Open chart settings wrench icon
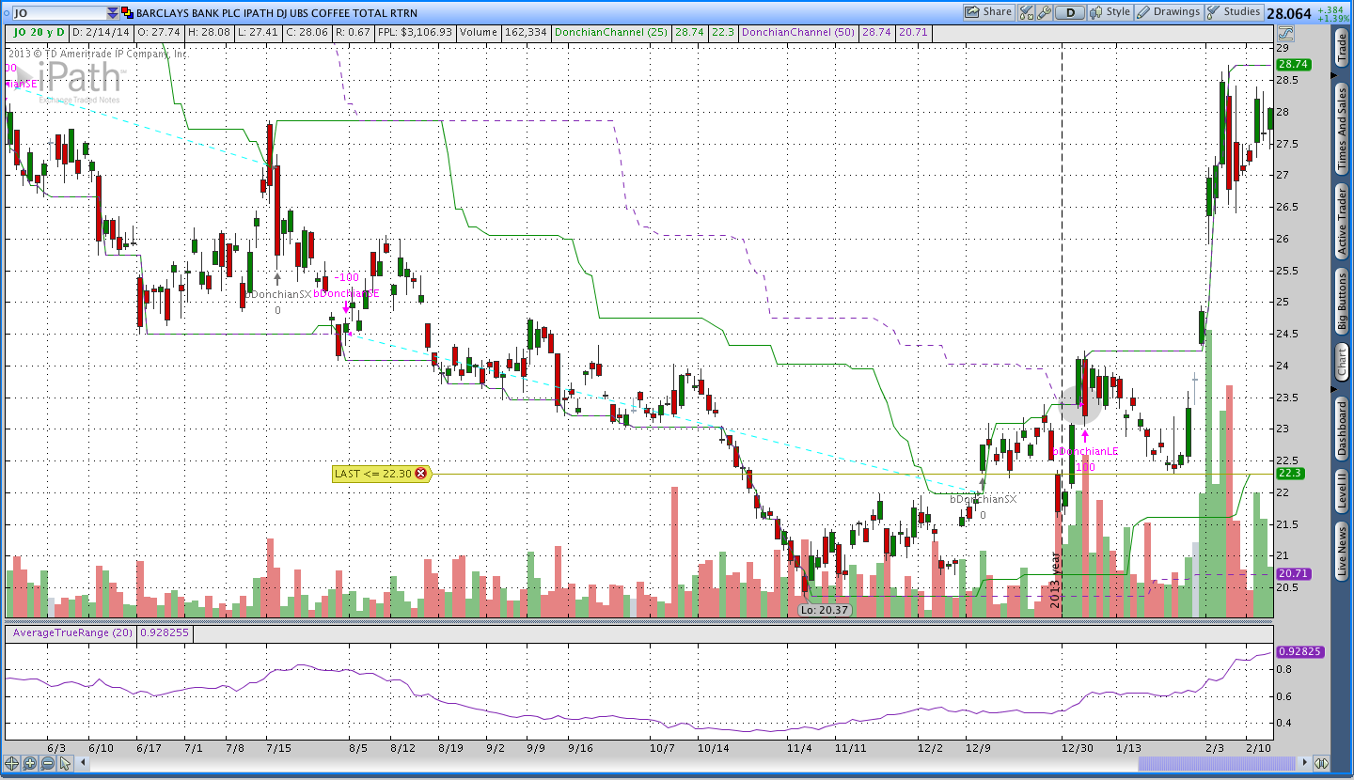The image size is (1354, 780). (1043, 12)
